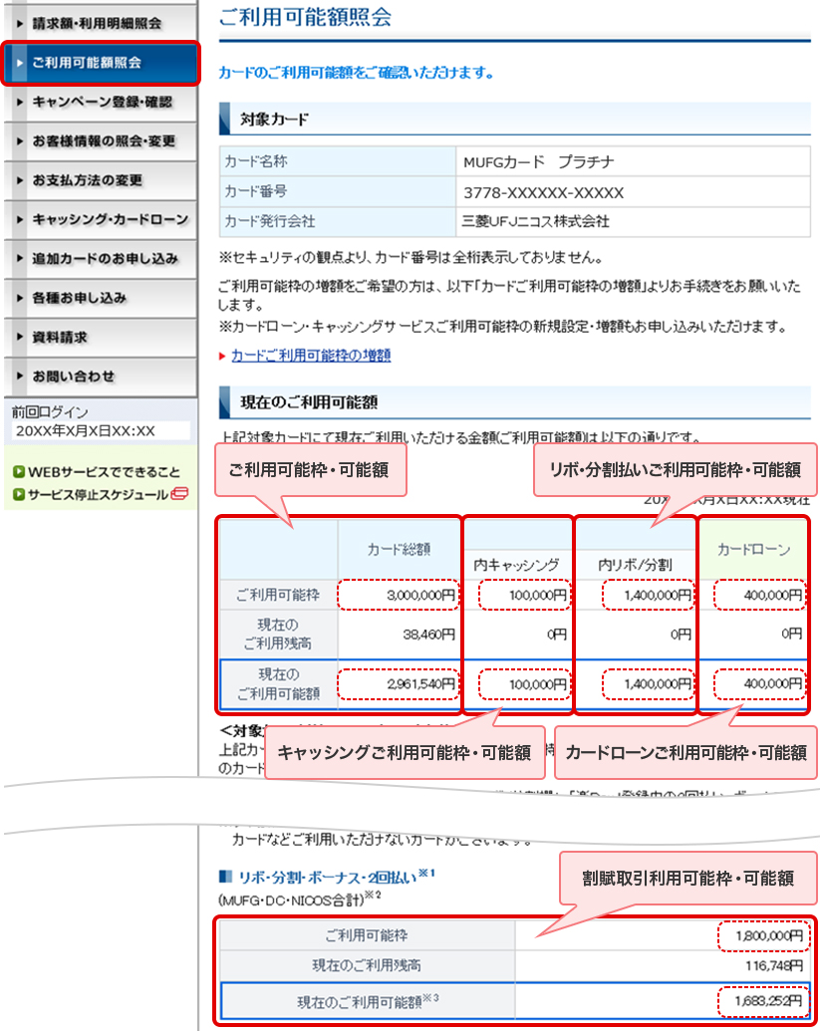Image resolution: width=820 pixels, height=1031 pixels.
Task: Click the arrow icon beside 各種お申し込み
Action: click(x=18, y=298)
